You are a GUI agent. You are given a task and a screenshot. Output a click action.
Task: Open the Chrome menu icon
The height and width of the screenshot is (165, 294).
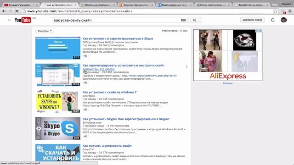pyautogui.click(x=290, y=11)
